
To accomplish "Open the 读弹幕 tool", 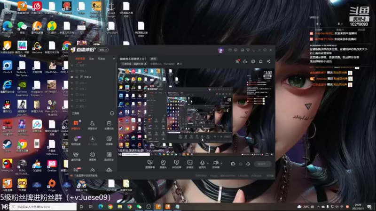I will (109, 141).
